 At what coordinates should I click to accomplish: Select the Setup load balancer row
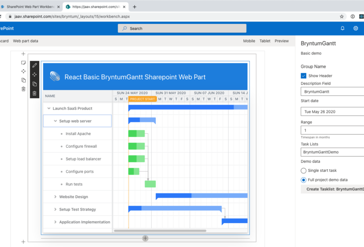coord(77,159)
